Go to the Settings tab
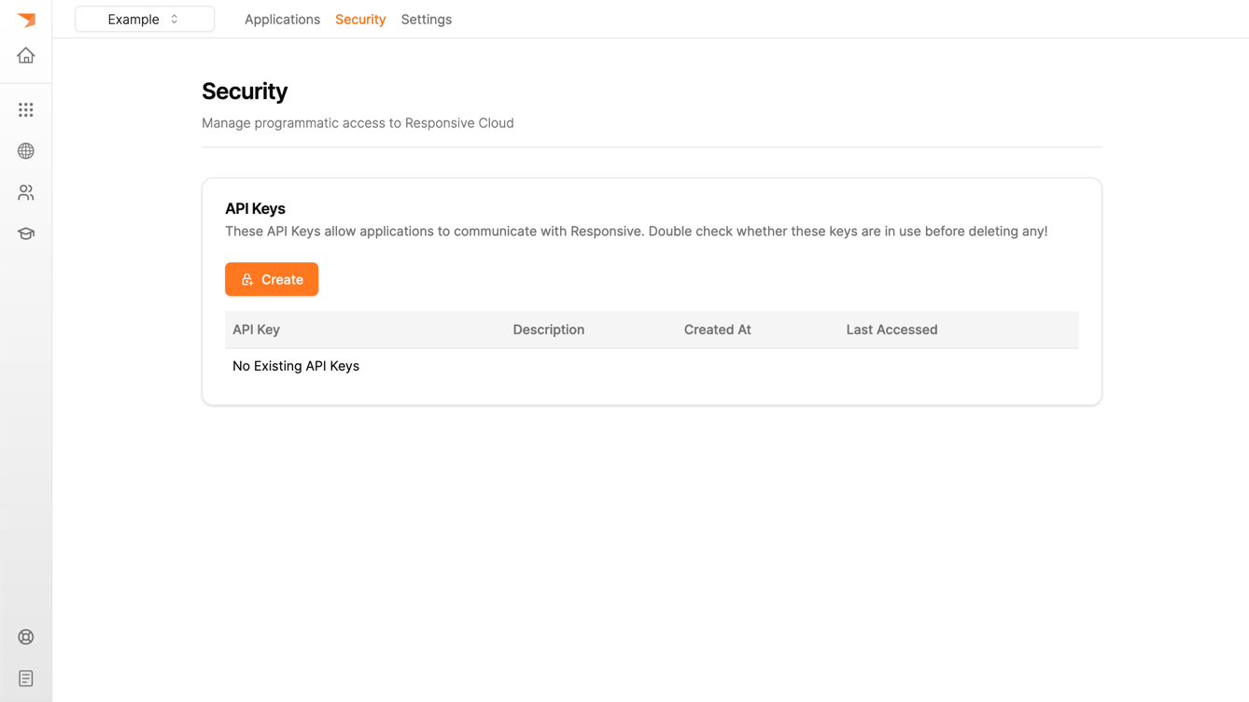 [x=427, y=20]
